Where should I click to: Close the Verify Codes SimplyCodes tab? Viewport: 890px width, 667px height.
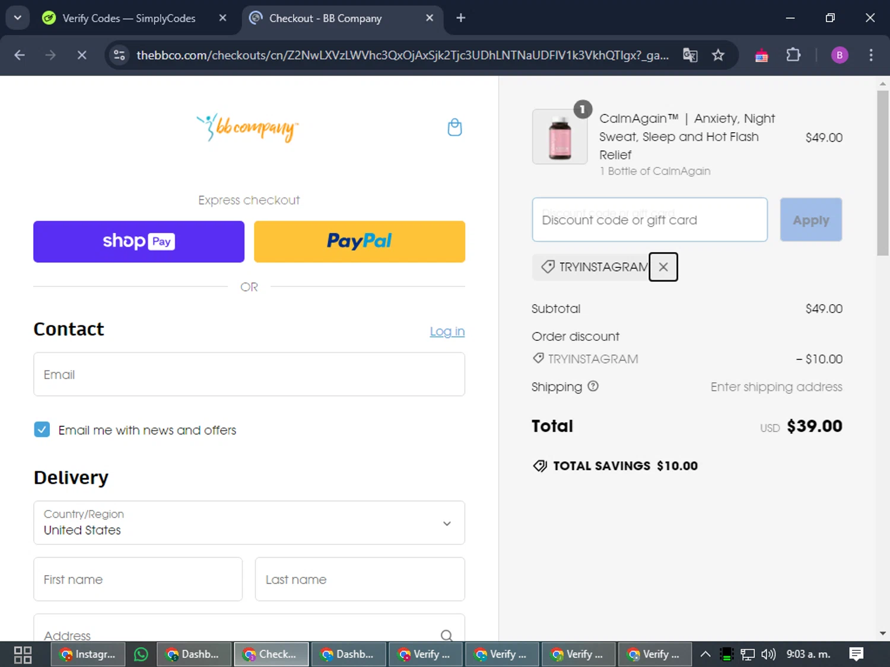(223, 18)
